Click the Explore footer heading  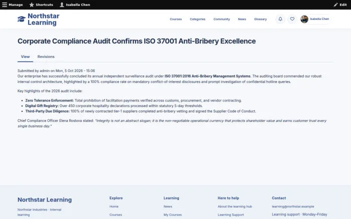pyautogui.click(x=116, y=198)
